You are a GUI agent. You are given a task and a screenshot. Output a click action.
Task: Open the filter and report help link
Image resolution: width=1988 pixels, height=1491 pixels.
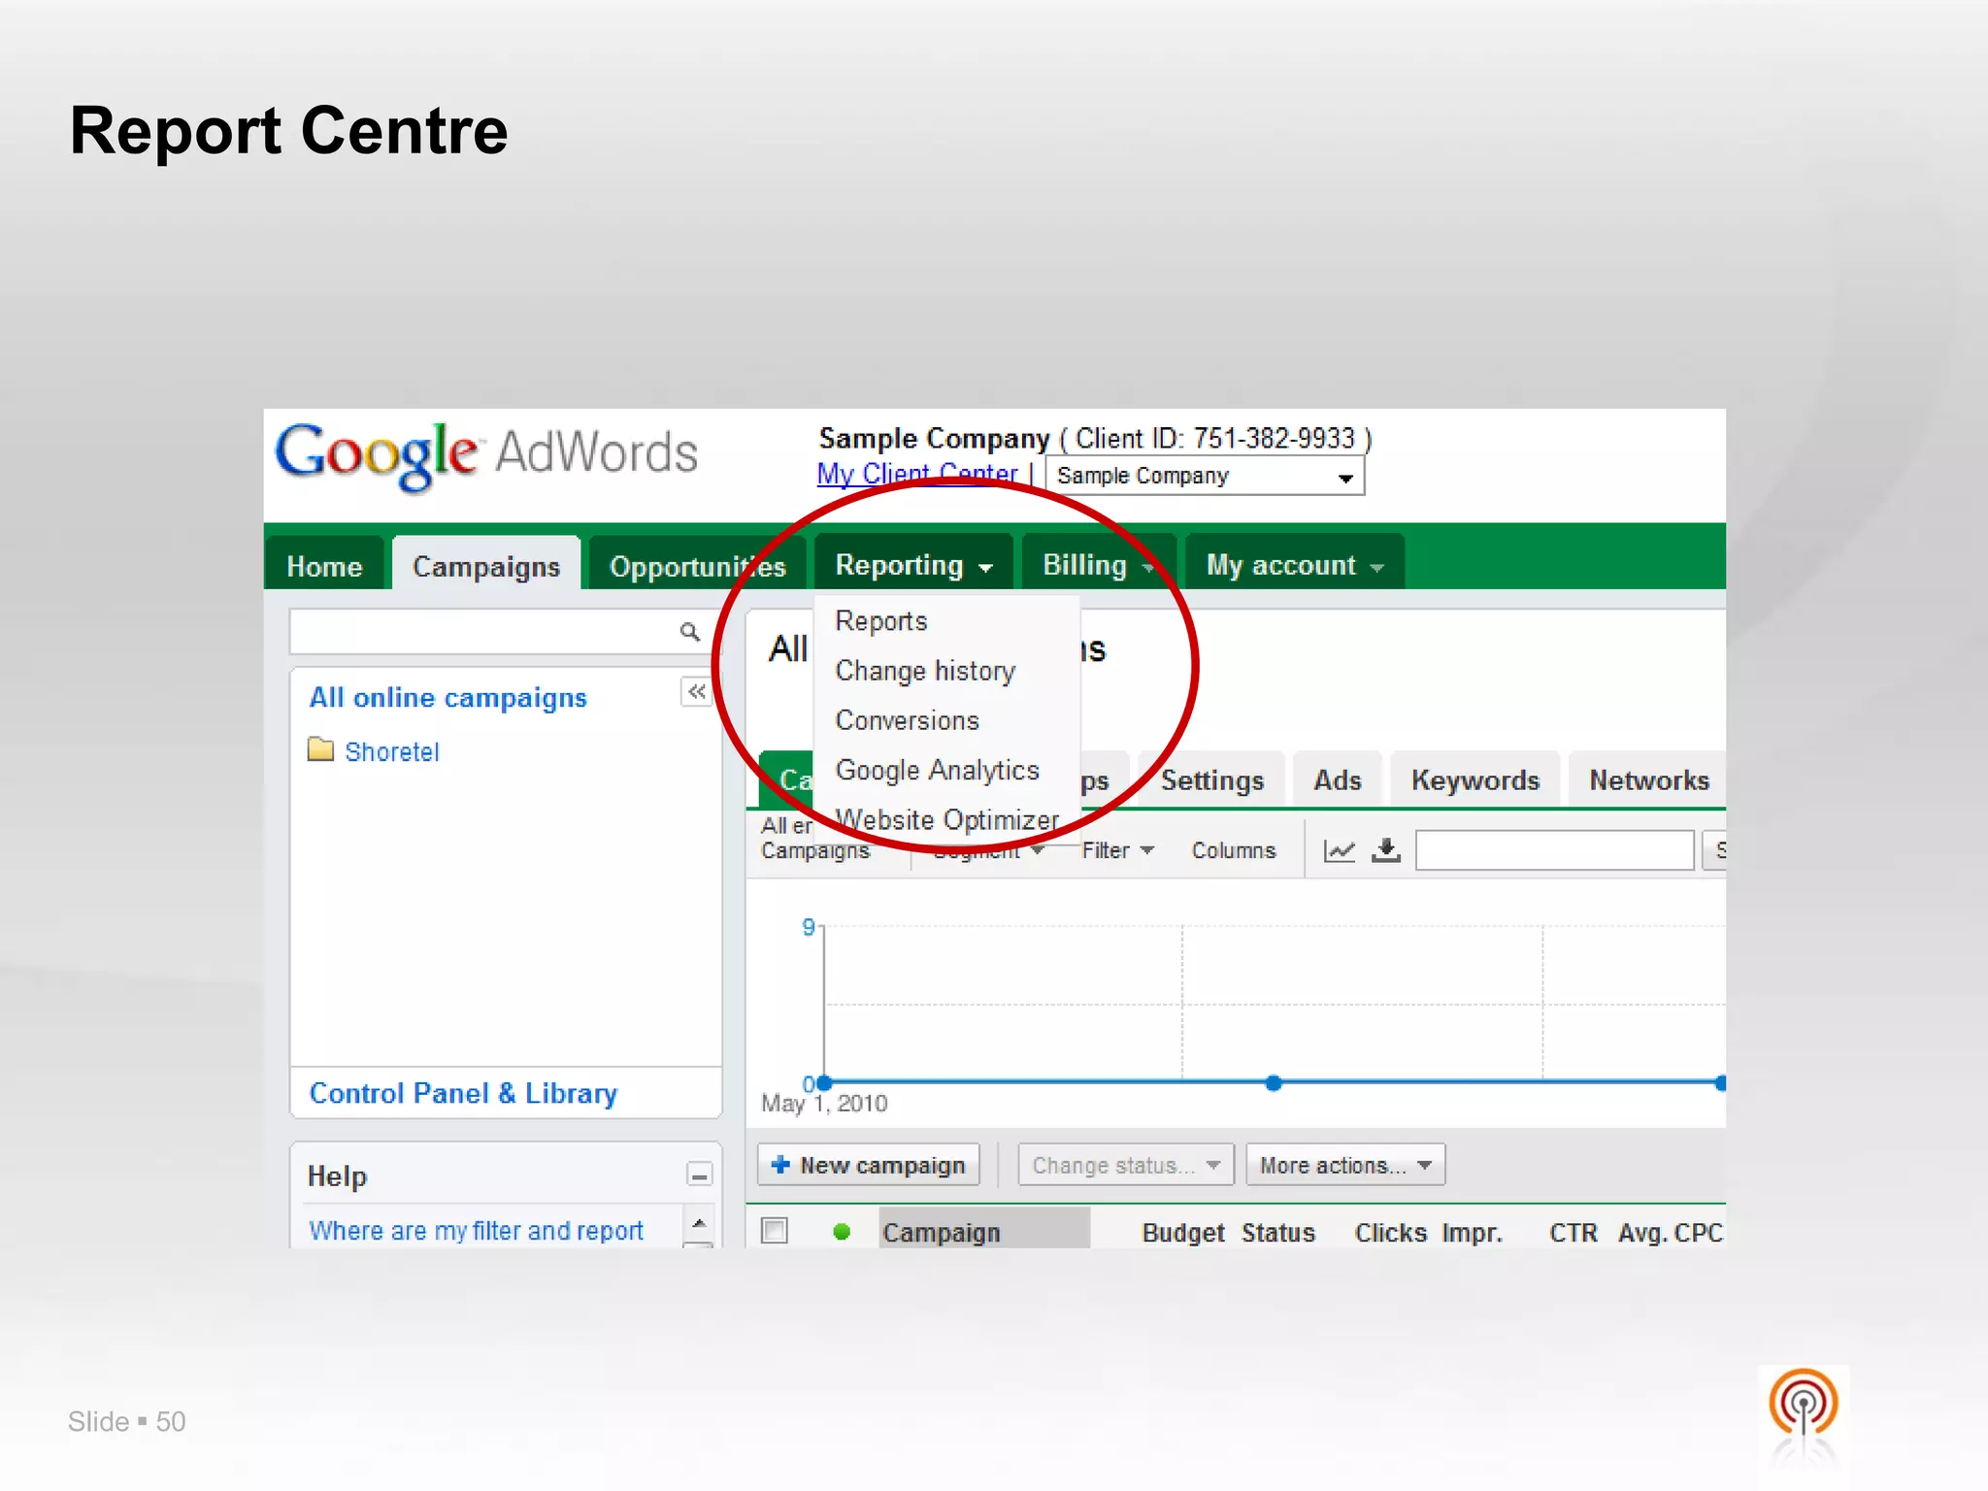pos(476,1230)
